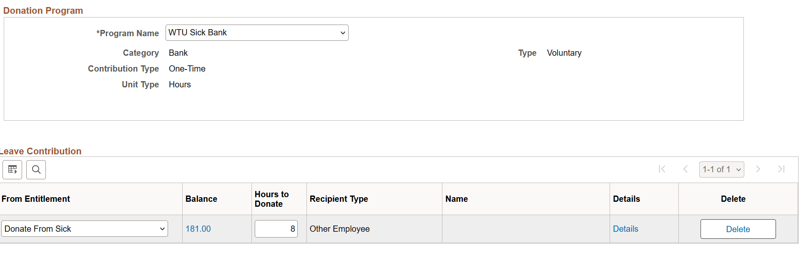801x265 pixels.
Task: Open the From Entitlement dropdown showing Donate From Sick
Action: click(x=84, y=228)
